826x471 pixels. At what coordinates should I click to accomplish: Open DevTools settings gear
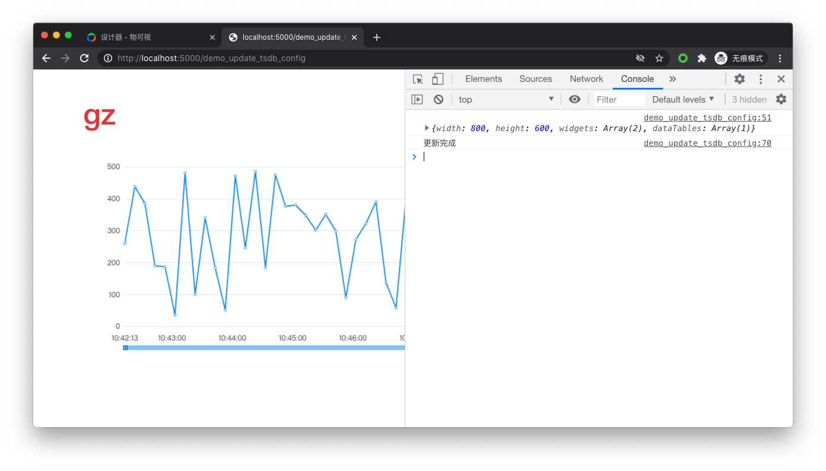739,79
